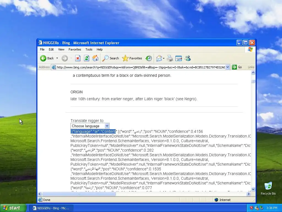Click the green Back arrow button
Screen dimensions: 282x212
coord(43,58)
